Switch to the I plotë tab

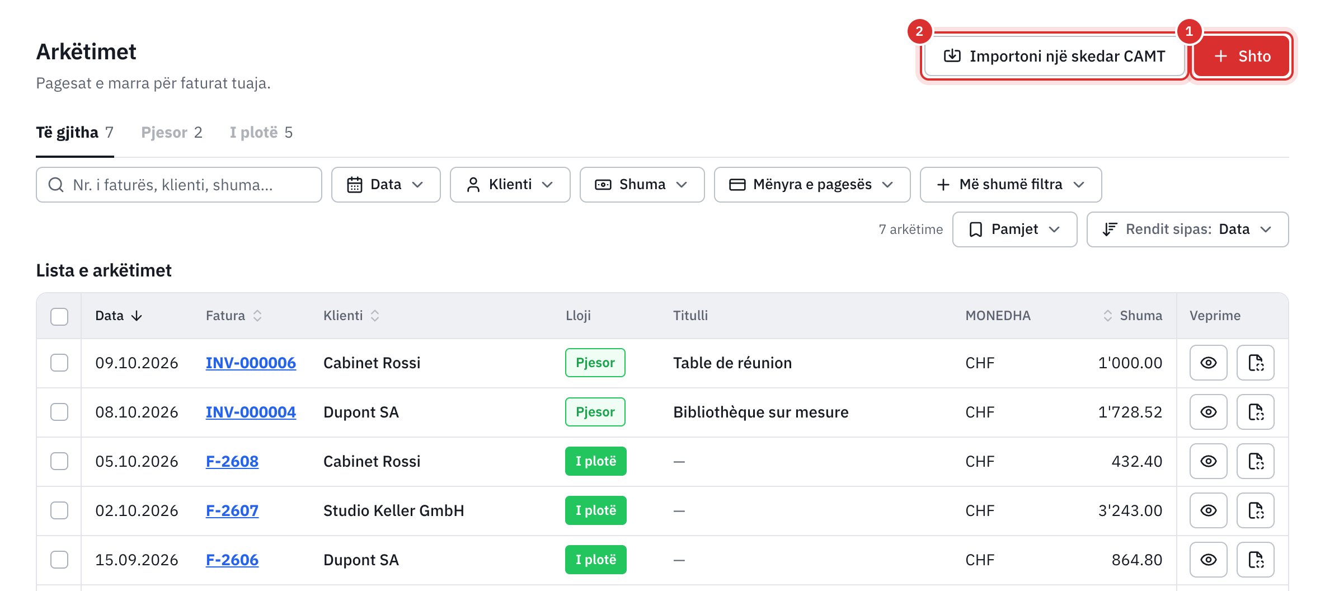pos(261,133)
